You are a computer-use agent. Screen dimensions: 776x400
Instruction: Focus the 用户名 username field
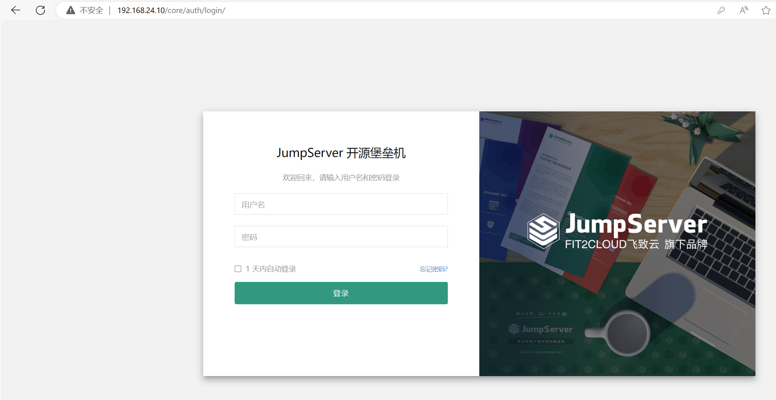pyautogui.click(x=341, y=204)
